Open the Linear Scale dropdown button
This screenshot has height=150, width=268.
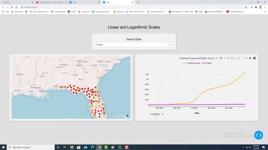[x=156, y=114]
